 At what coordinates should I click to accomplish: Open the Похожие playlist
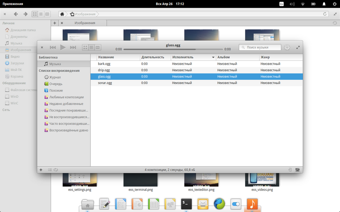click(64, 90)
